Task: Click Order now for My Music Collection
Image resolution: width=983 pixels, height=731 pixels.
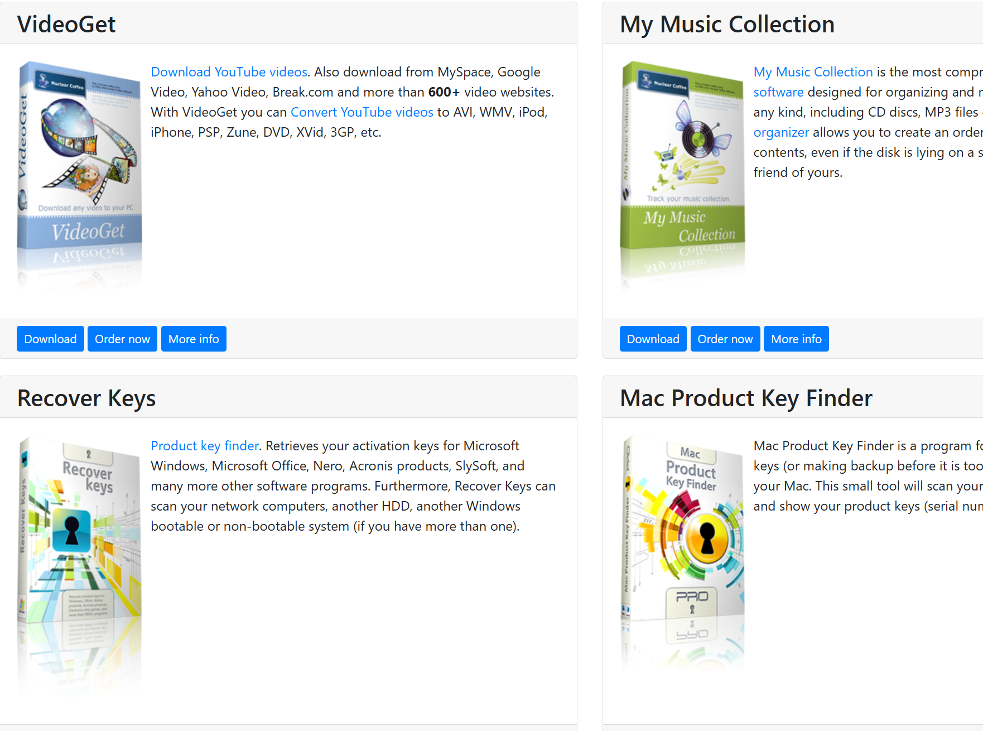Action: 725,339
